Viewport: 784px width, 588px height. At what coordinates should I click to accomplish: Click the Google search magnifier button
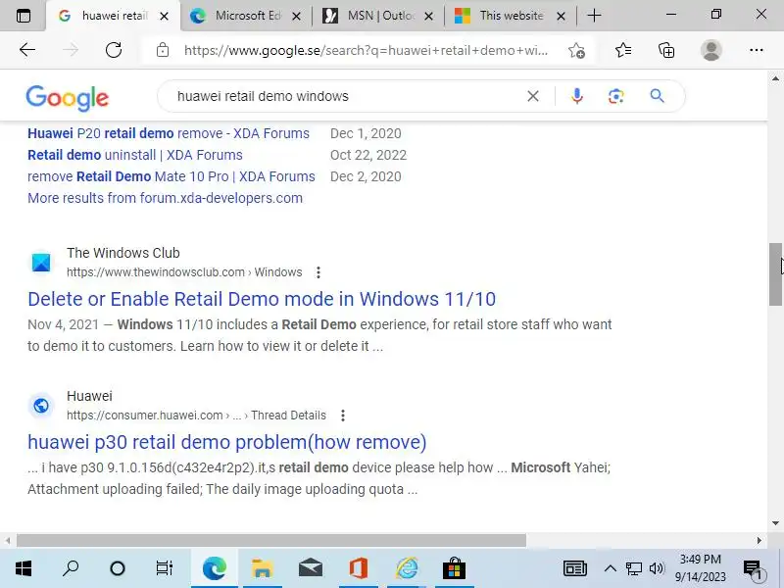tap(657, 96)
